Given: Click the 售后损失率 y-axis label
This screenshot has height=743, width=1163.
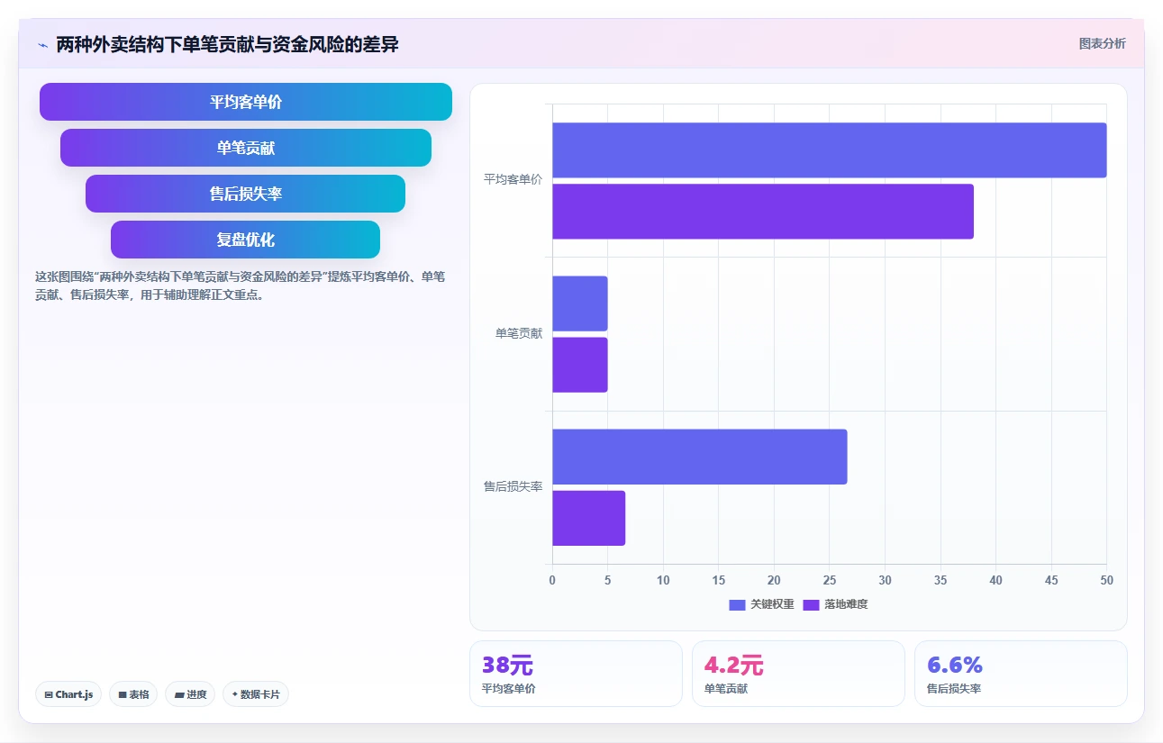Looking at the screenshot, I should coord(513,486).
